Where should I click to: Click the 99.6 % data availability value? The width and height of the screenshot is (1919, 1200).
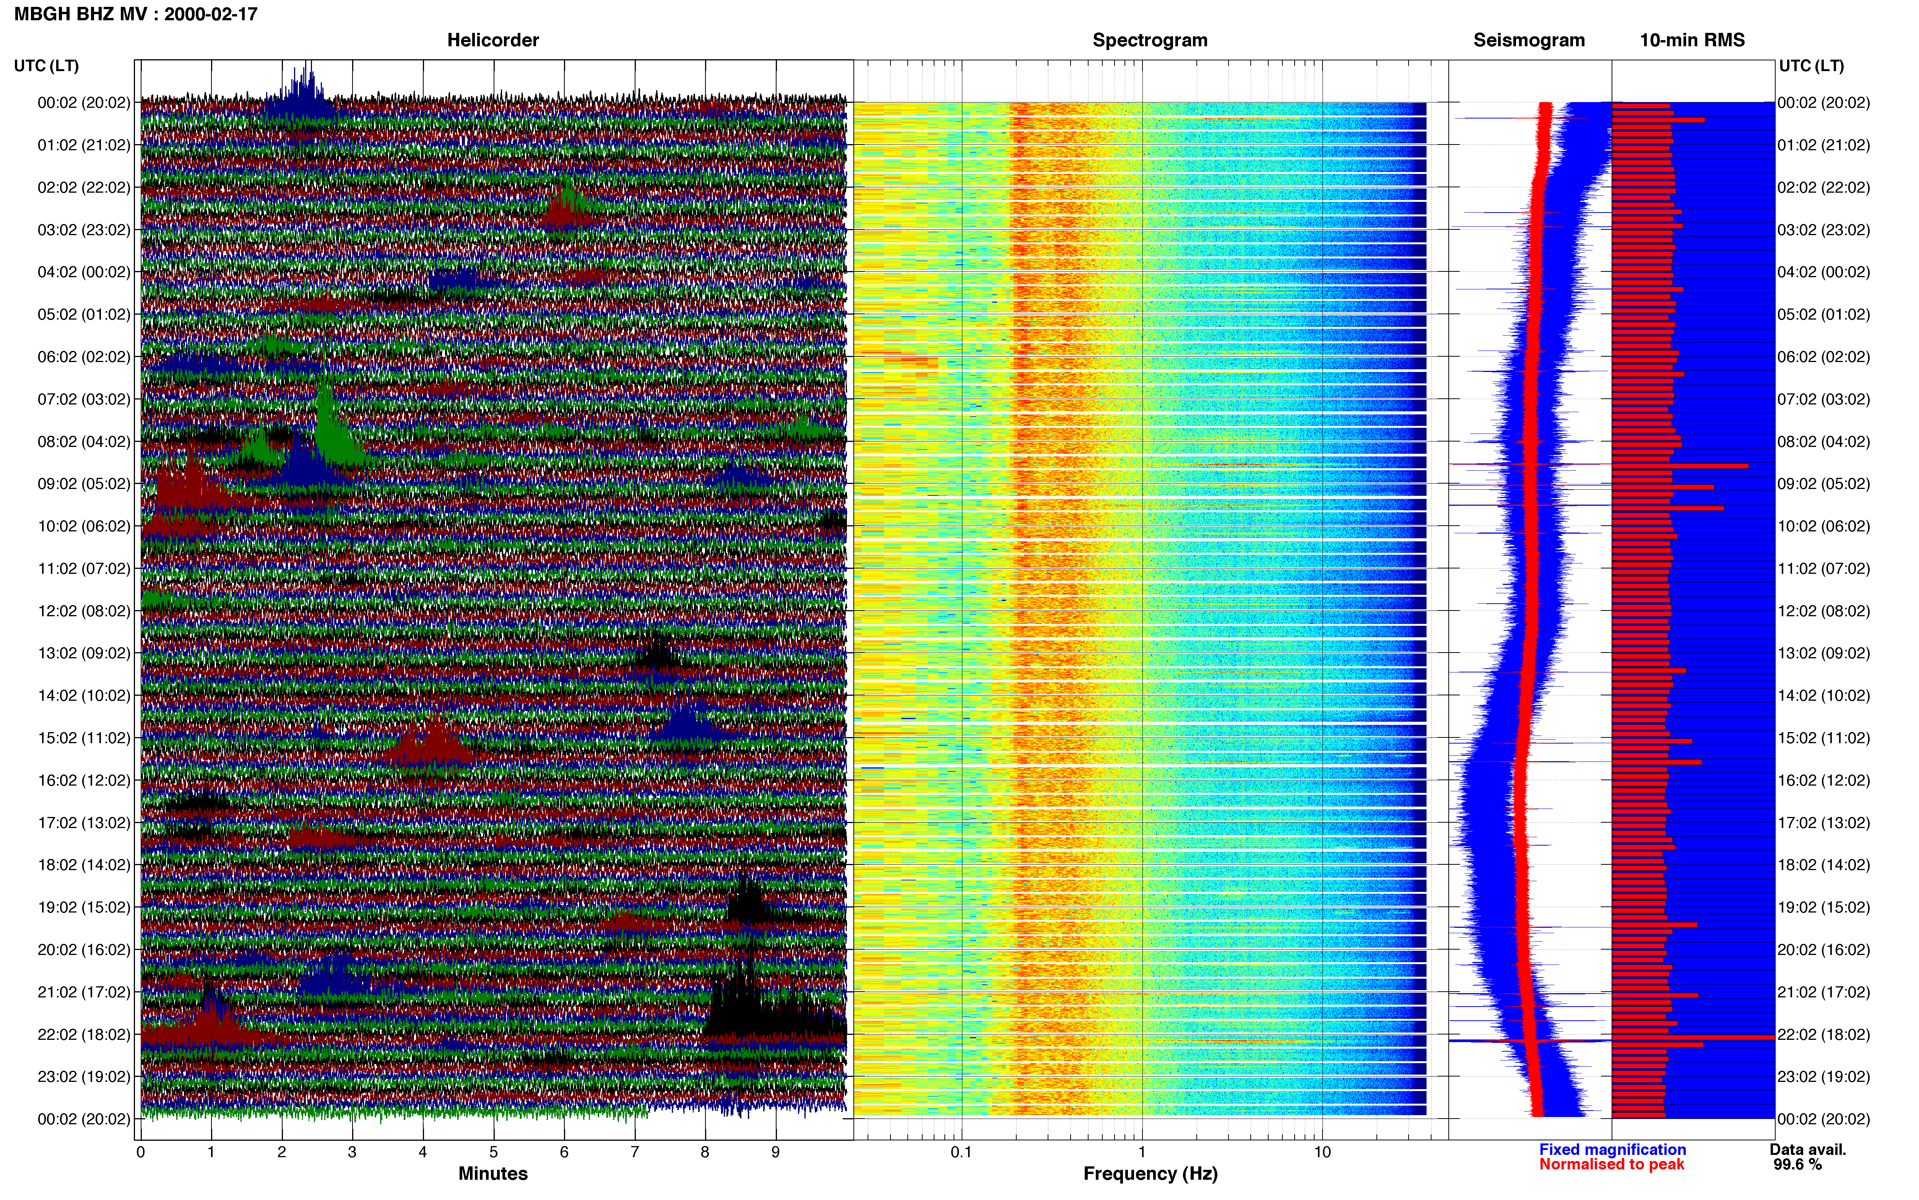tap(1797, 1164)
